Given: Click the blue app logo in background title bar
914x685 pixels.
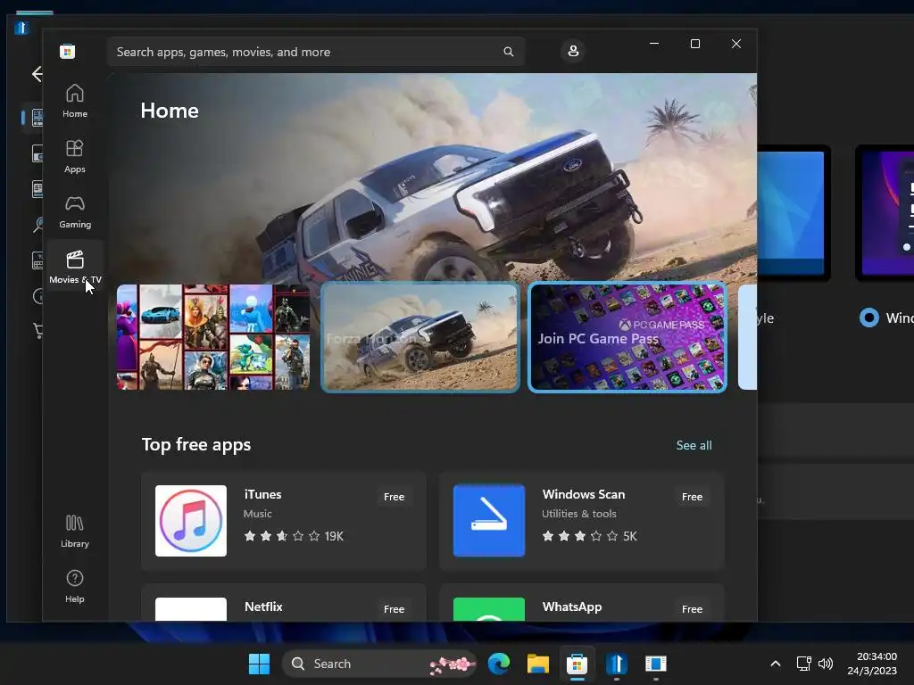Looking at the screenshot, I should pyautogui.click(x=21, y=28).
